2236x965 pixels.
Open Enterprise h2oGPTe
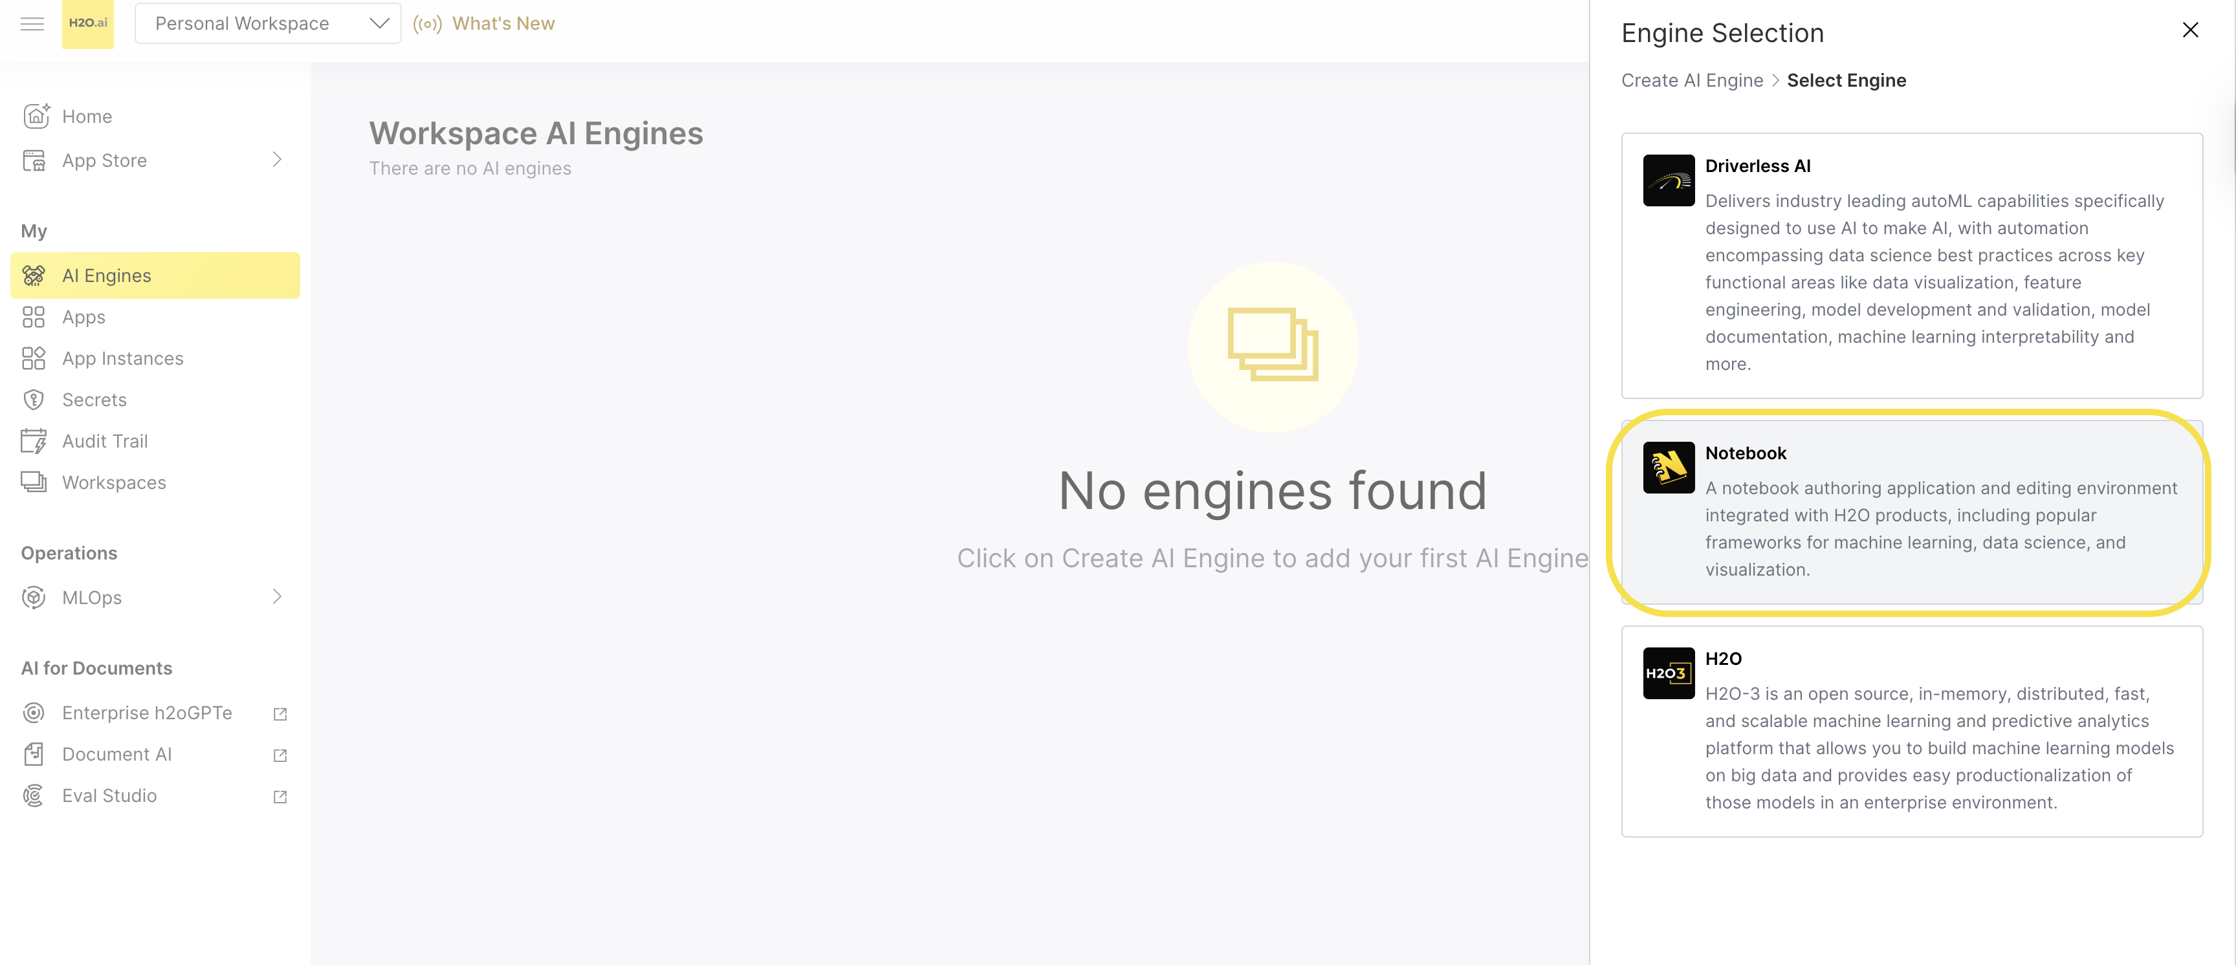pos(147,713)
